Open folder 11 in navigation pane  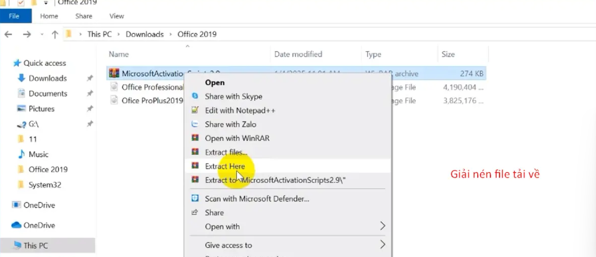tap(32, 139)
